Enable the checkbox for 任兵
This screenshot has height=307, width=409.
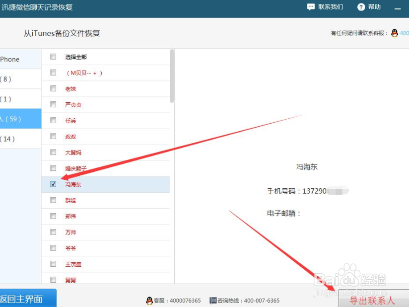[53, 120]
